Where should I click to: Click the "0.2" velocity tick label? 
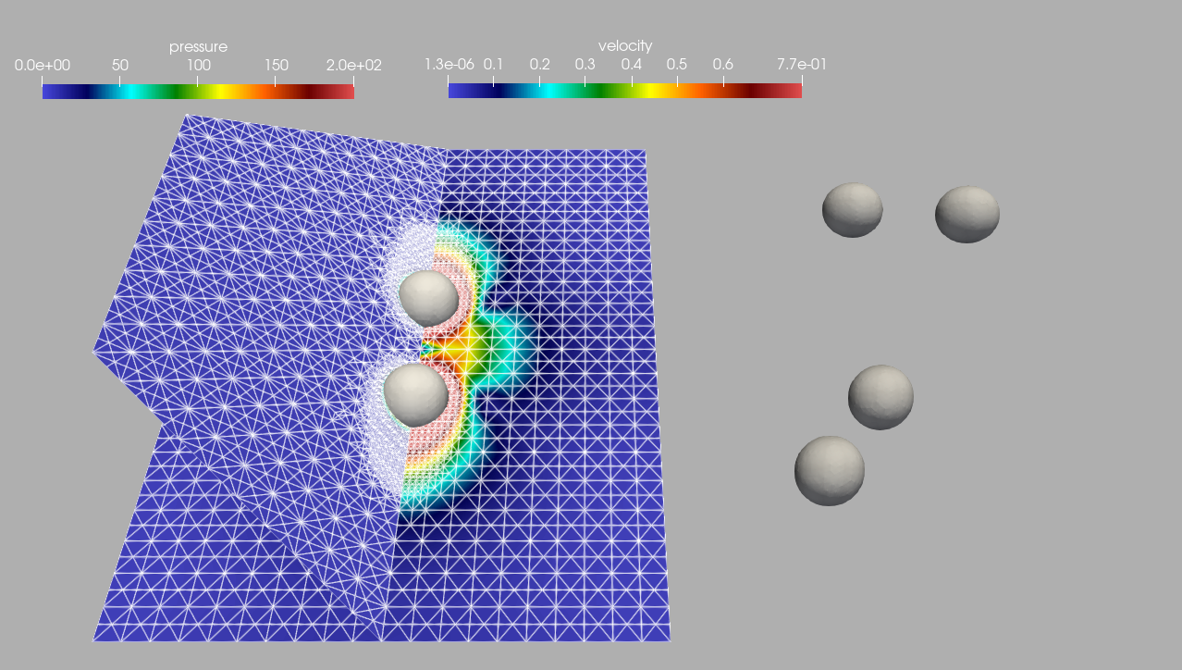click(x=539, y=65)
